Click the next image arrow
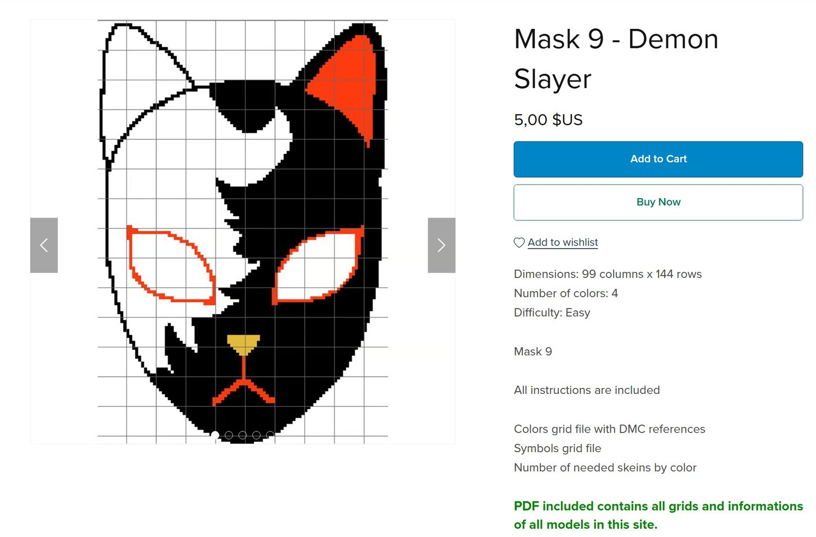 pyautogui.click(x=441, y=245)
